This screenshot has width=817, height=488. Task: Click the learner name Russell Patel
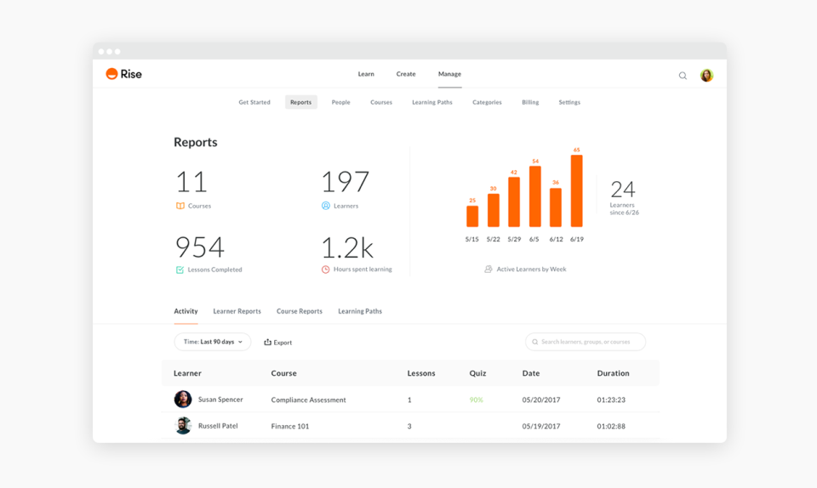click(218, 426)
